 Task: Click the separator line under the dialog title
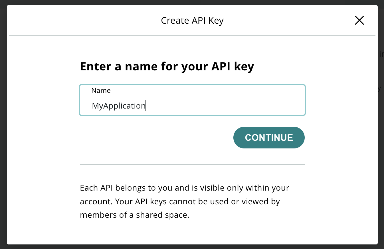tap(192, 36)
